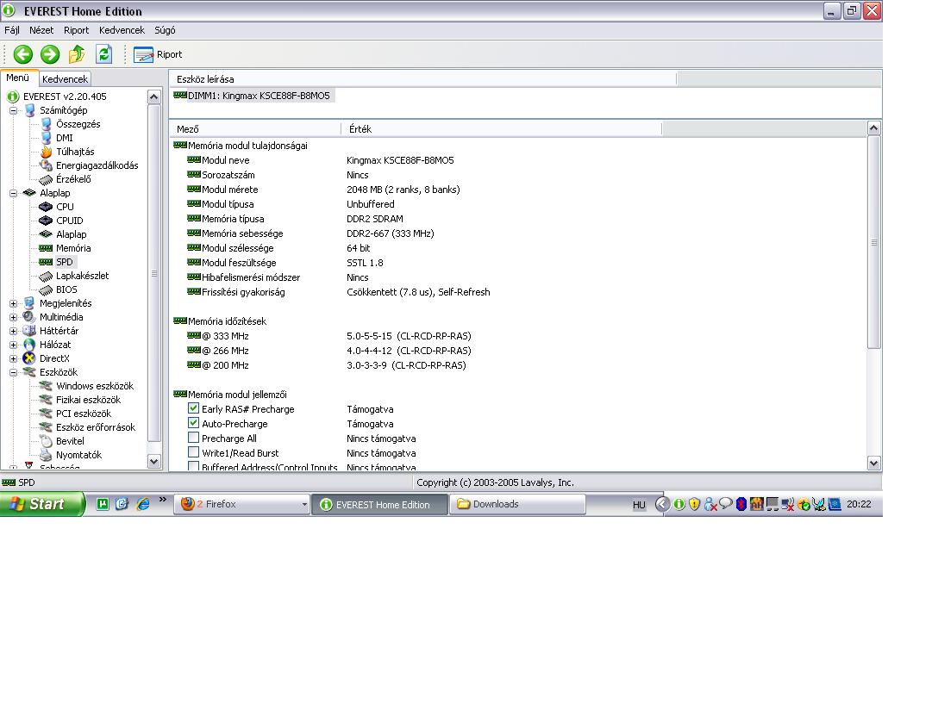This screenshot has height=703, width=938.
Task: Switch to the Menü sidebar tab
Action: (x=18, y=78)
